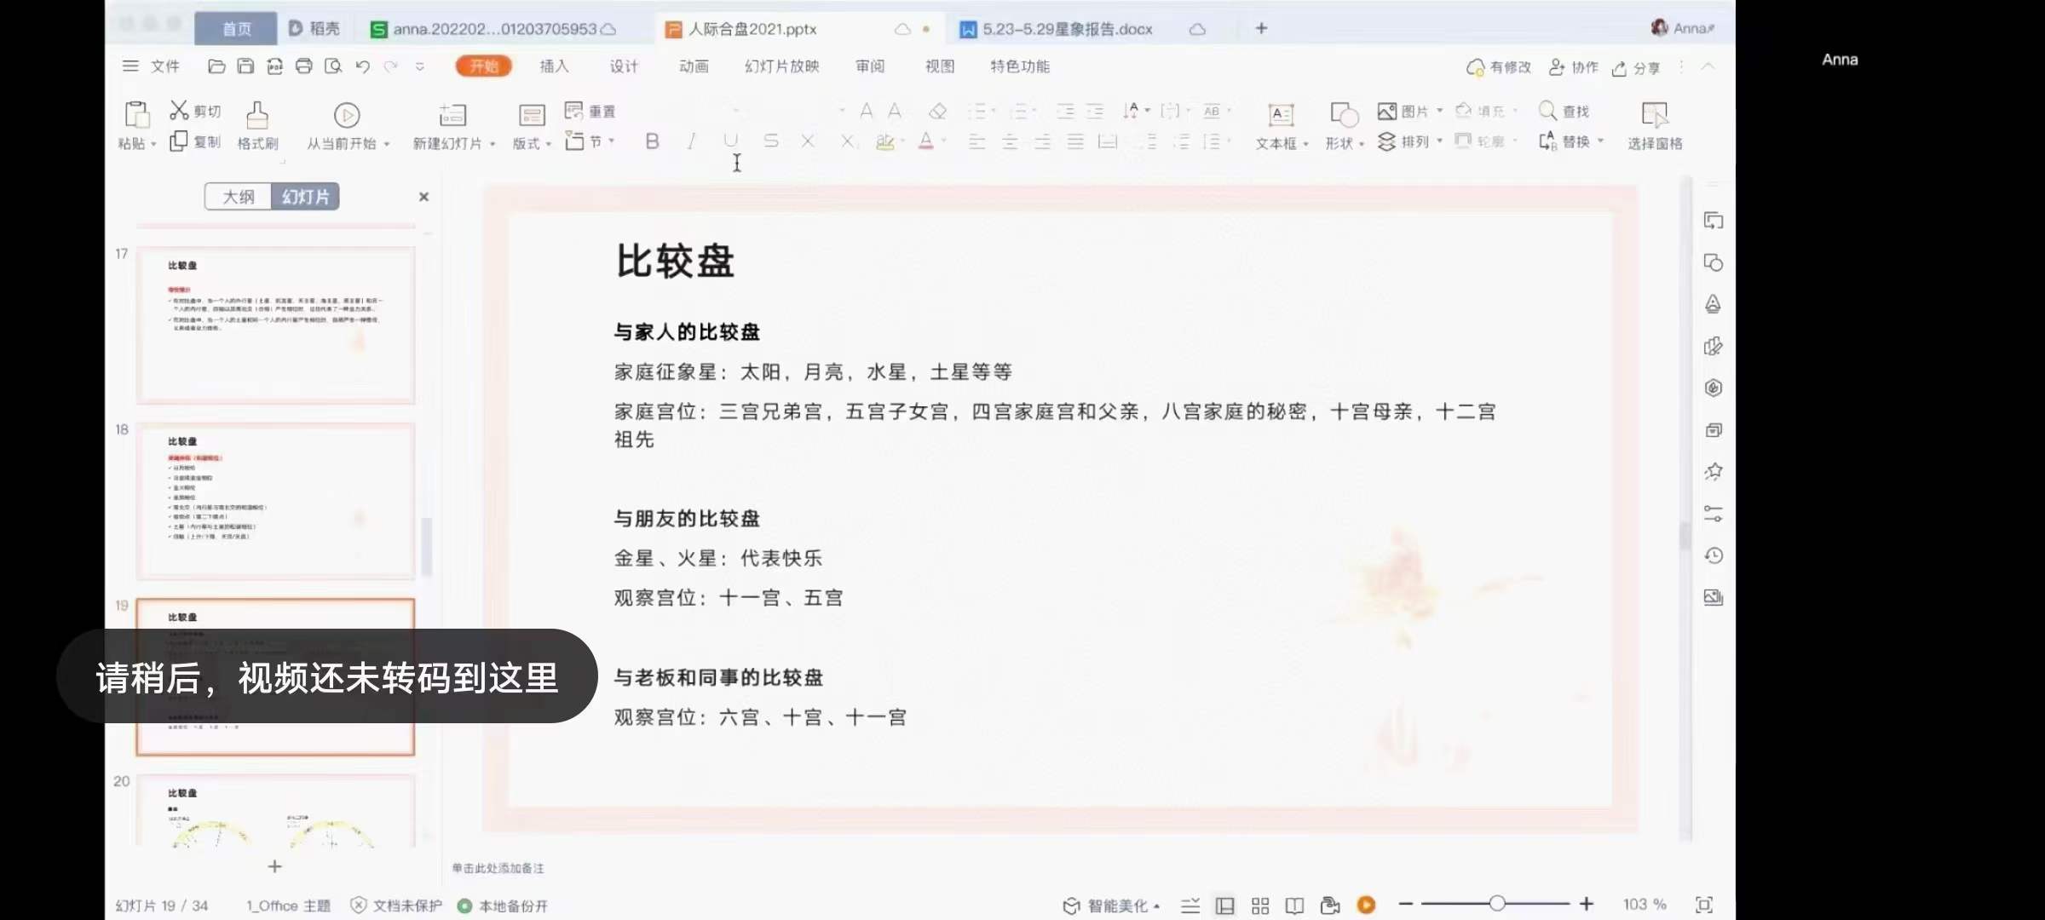Click the 智能美化 smart beautify icon

[1071, 905]
